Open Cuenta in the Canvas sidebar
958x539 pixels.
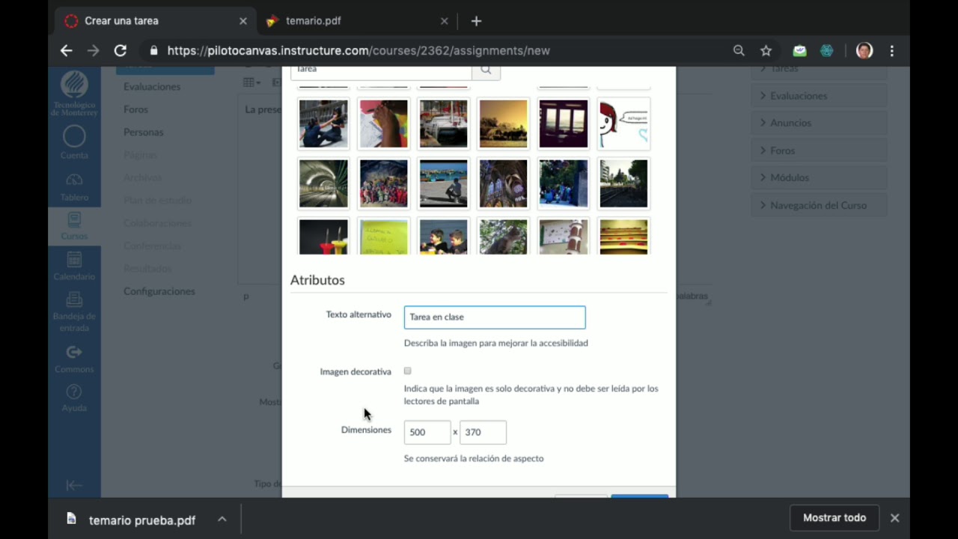click(74, 142)
